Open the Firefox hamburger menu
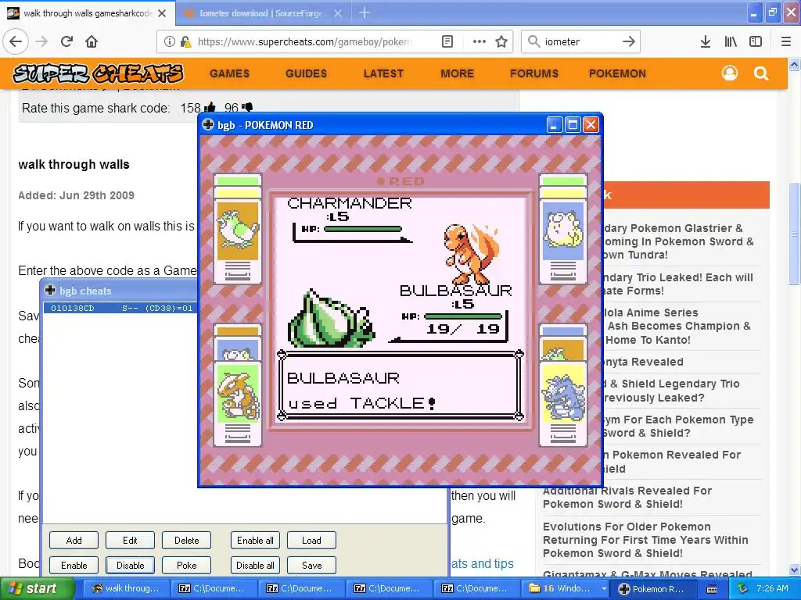The image size is (801, 600). point(786,41)
